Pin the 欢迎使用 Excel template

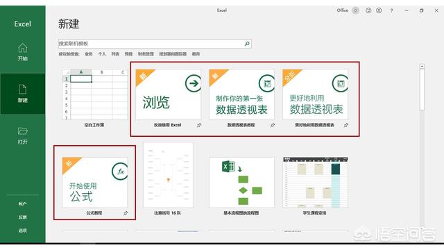[199, 125]
